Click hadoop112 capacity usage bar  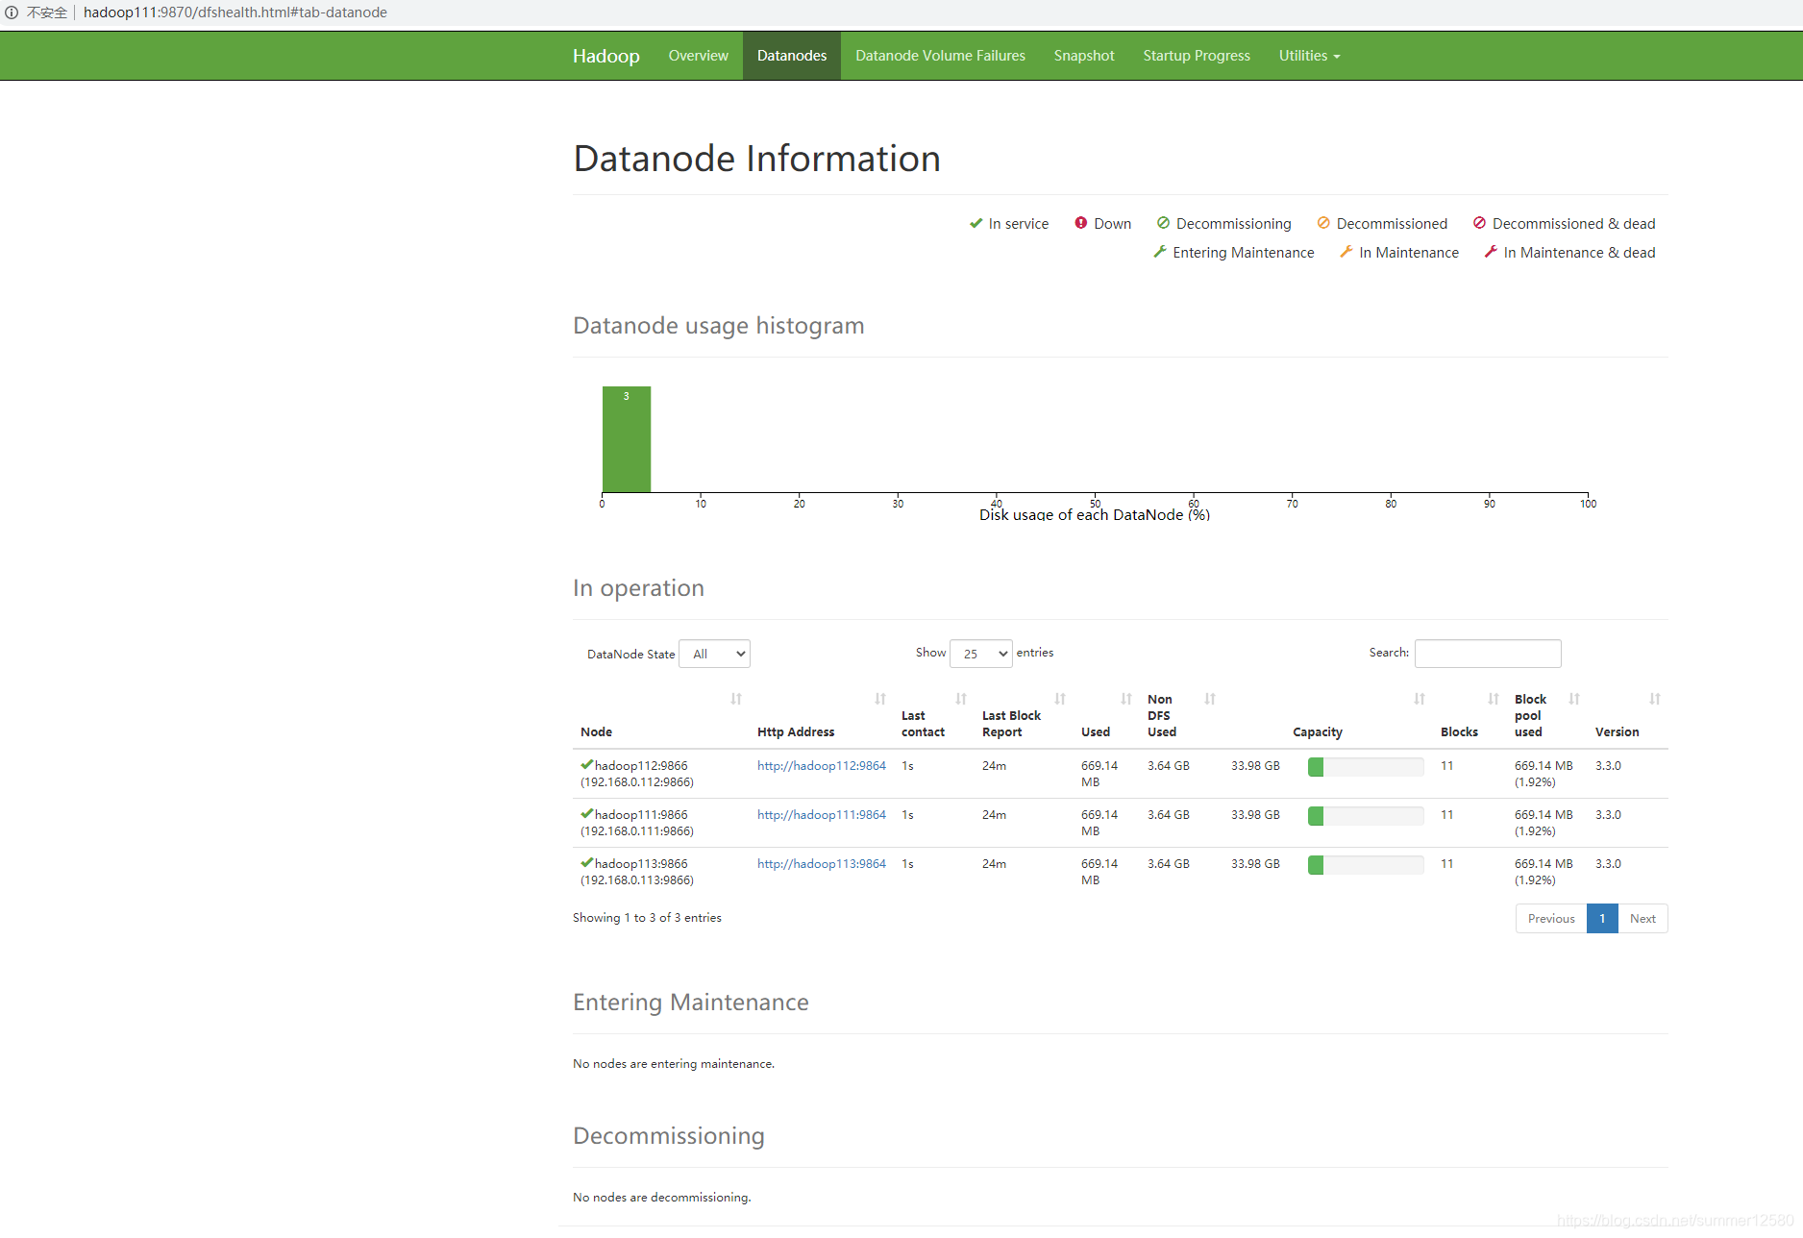tap(1366, 766)
